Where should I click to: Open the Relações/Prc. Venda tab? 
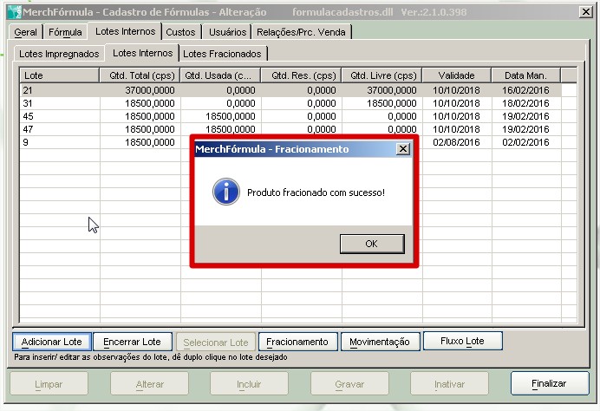(x=302, y=32)
